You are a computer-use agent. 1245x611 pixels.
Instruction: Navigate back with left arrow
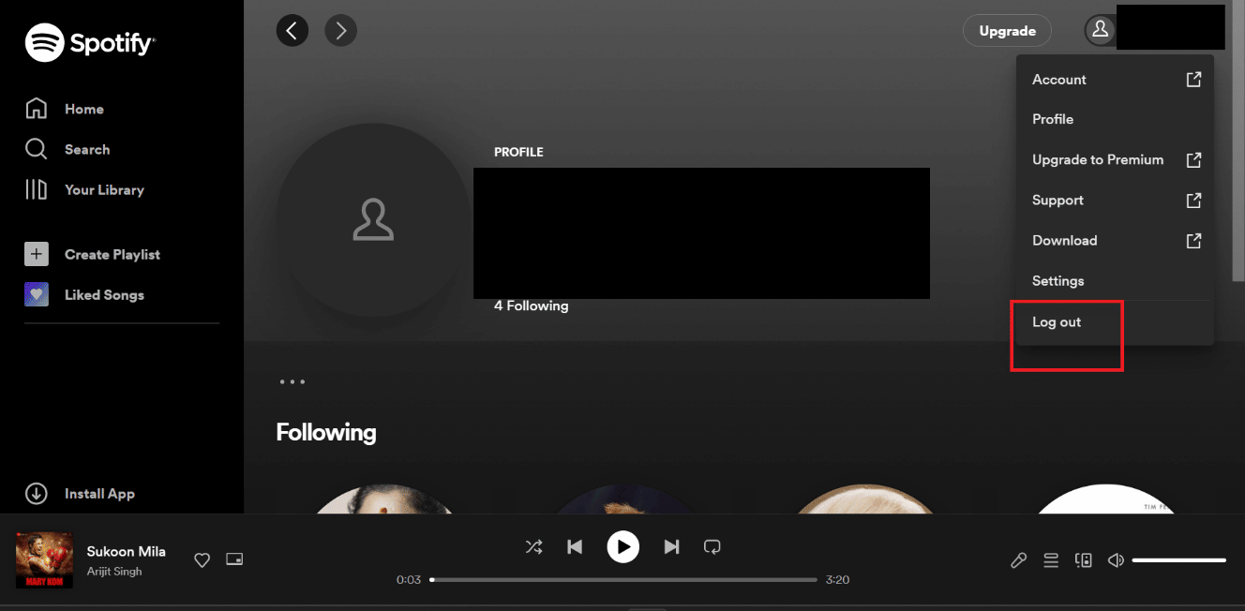tap(292, 31)
